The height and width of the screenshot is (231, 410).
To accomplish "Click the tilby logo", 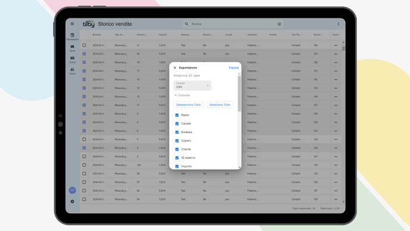I will pyautogui.click(x=89, y=23).
